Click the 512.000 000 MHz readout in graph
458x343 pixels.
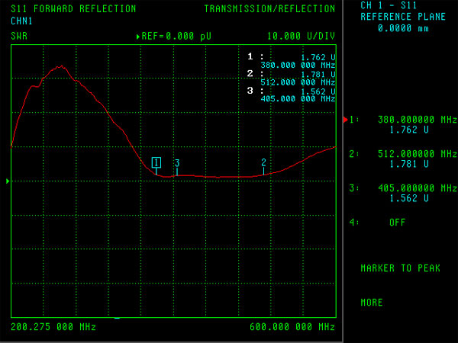point(298,82)
